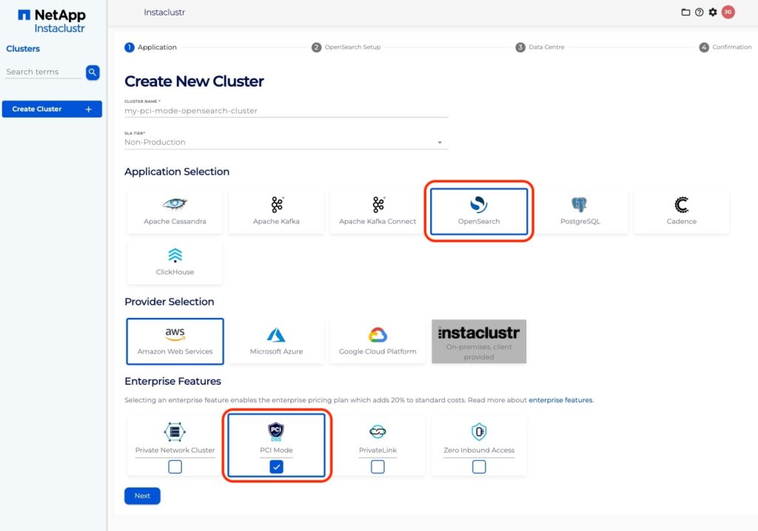Viewport: 758px width, 531px height.
Task: Select the PostgreSQL elephant icon tile
Action: [x=580, y=212]
